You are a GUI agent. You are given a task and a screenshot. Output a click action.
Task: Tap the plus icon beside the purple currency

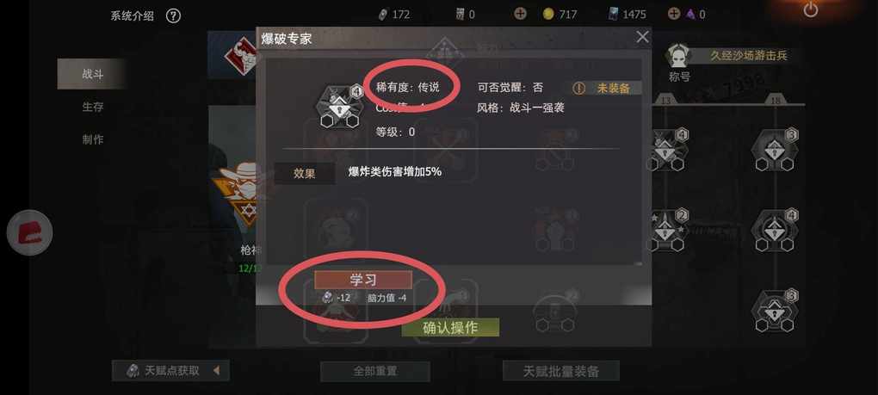674,14
